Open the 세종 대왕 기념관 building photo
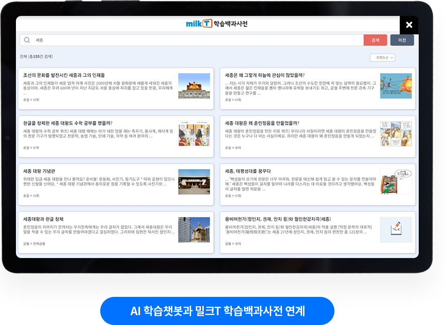 click(x=194, y=182)
